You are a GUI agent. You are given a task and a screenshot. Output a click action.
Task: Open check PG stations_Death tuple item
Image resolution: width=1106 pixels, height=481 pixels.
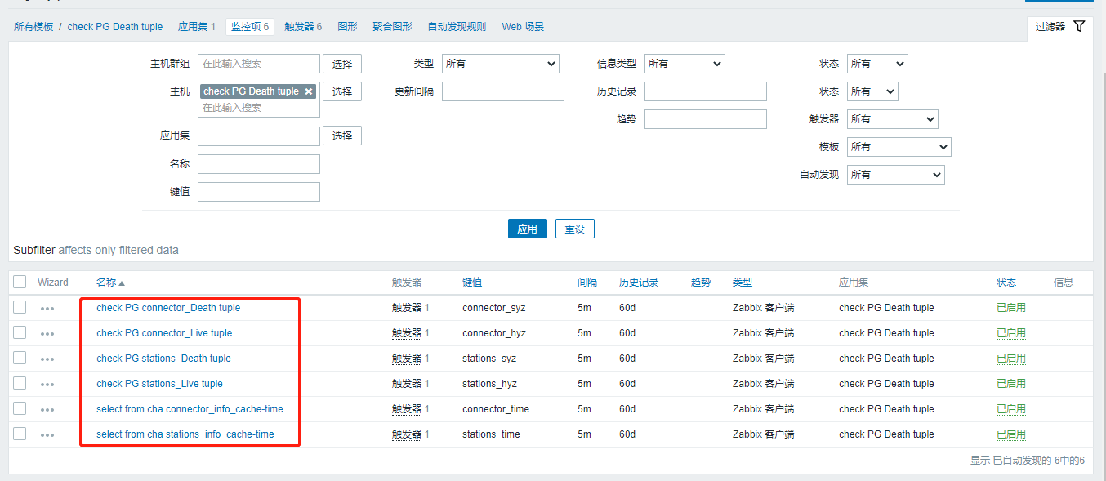(163, 359)
